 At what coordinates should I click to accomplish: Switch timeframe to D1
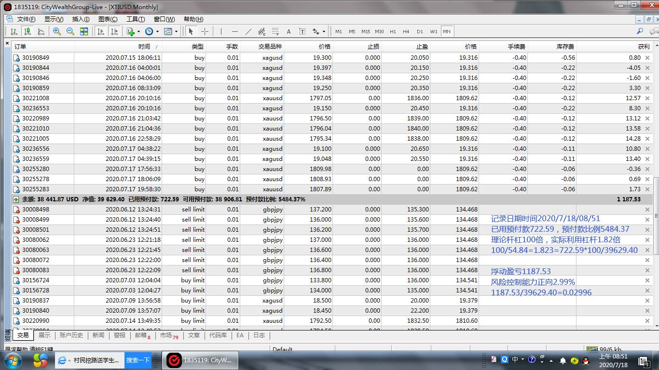pos(420,31)
